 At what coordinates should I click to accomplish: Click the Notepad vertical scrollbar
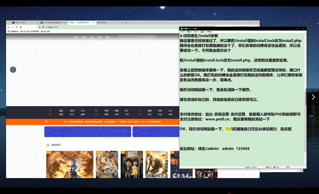pos(305,99)
